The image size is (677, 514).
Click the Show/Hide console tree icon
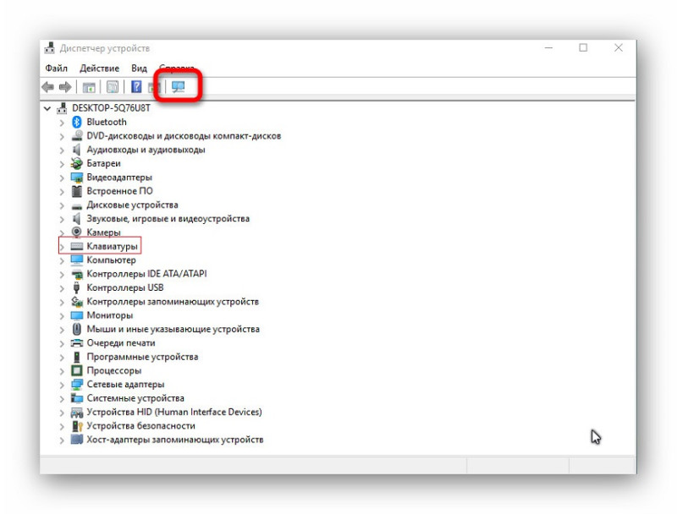(x=89, y=87)
